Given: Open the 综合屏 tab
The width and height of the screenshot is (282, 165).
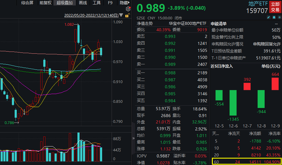Looking at the screenshot, I should (27, 3).
